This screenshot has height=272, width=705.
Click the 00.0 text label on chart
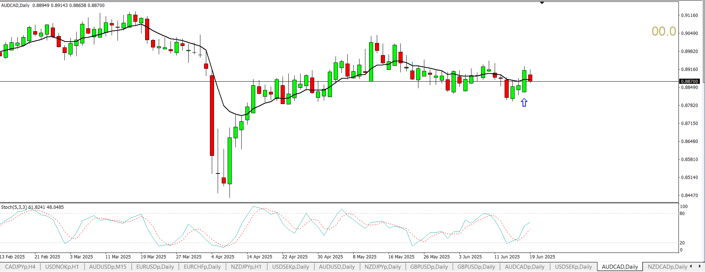[x=664, y=31]
